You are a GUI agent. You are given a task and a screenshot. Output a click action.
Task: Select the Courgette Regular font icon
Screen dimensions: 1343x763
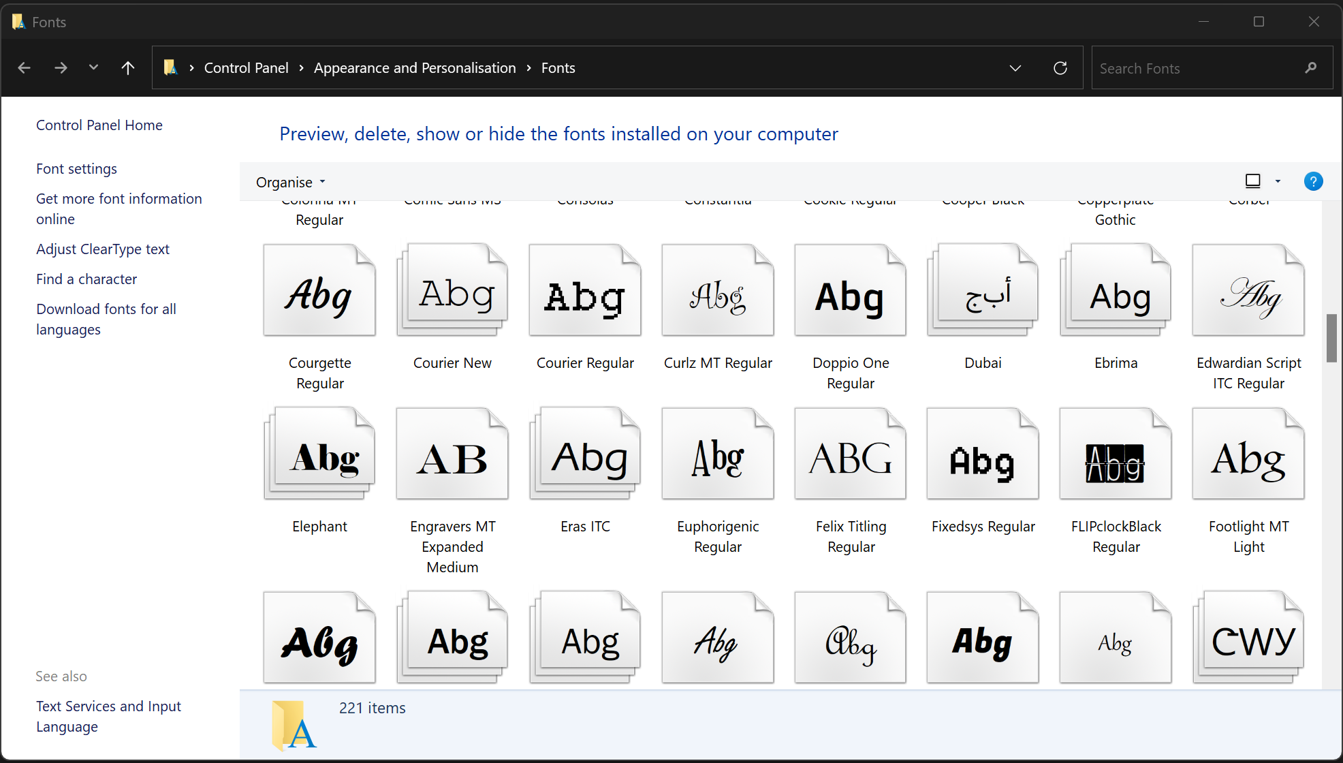(319, 290)
